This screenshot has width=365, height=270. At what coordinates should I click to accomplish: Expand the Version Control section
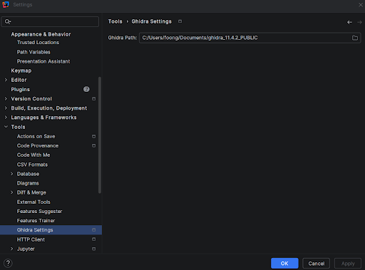[x=6, y=99]
